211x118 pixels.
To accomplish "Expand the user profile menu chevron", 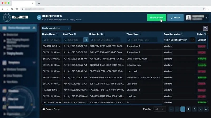I will (x=207, y=17).
